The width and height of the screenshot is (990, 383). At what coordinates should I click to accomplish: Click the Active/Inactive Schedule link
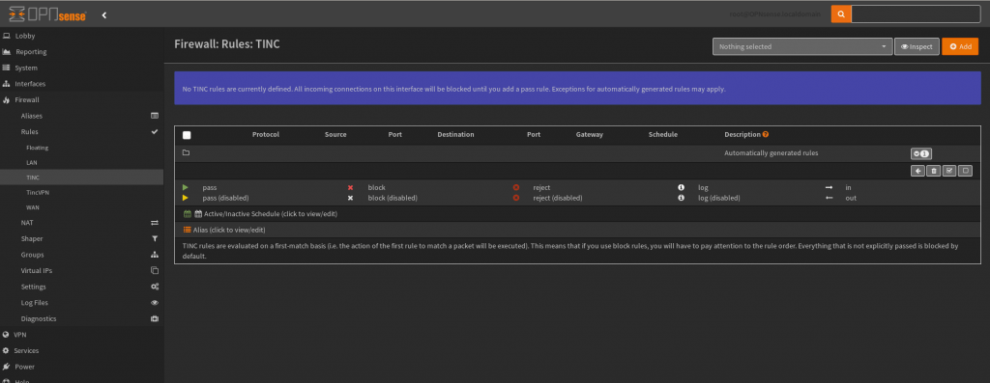point(271,214)
